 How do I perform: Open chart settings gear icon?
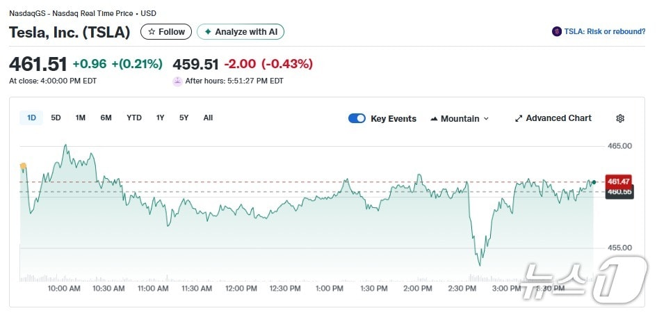tap(620, 118)
